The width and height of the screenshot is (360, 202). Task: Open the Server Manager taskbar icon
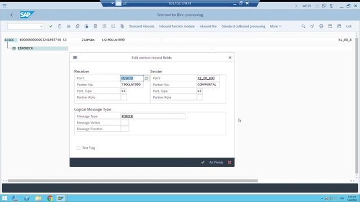point(15,198)
